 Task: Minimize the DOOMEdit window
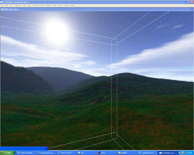[185, 2]
